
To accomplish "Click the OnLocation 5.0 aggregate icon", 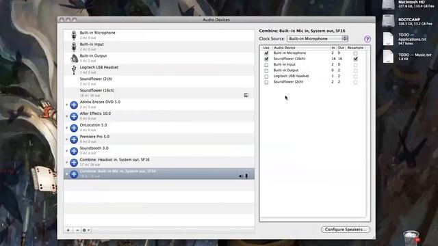I will click(x=74, y=128).
